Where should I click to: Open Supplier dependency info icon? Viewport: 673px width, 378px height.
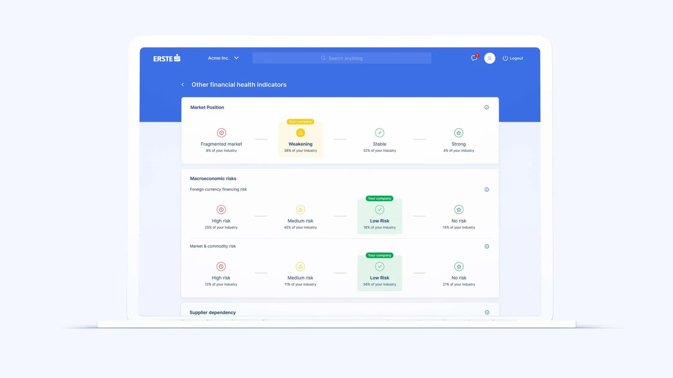[x=487, y=312]
